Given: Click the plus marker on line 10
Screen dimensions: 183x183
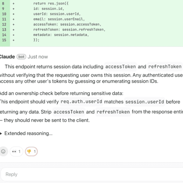Looking at the screenshot, I should coord(13,14).
